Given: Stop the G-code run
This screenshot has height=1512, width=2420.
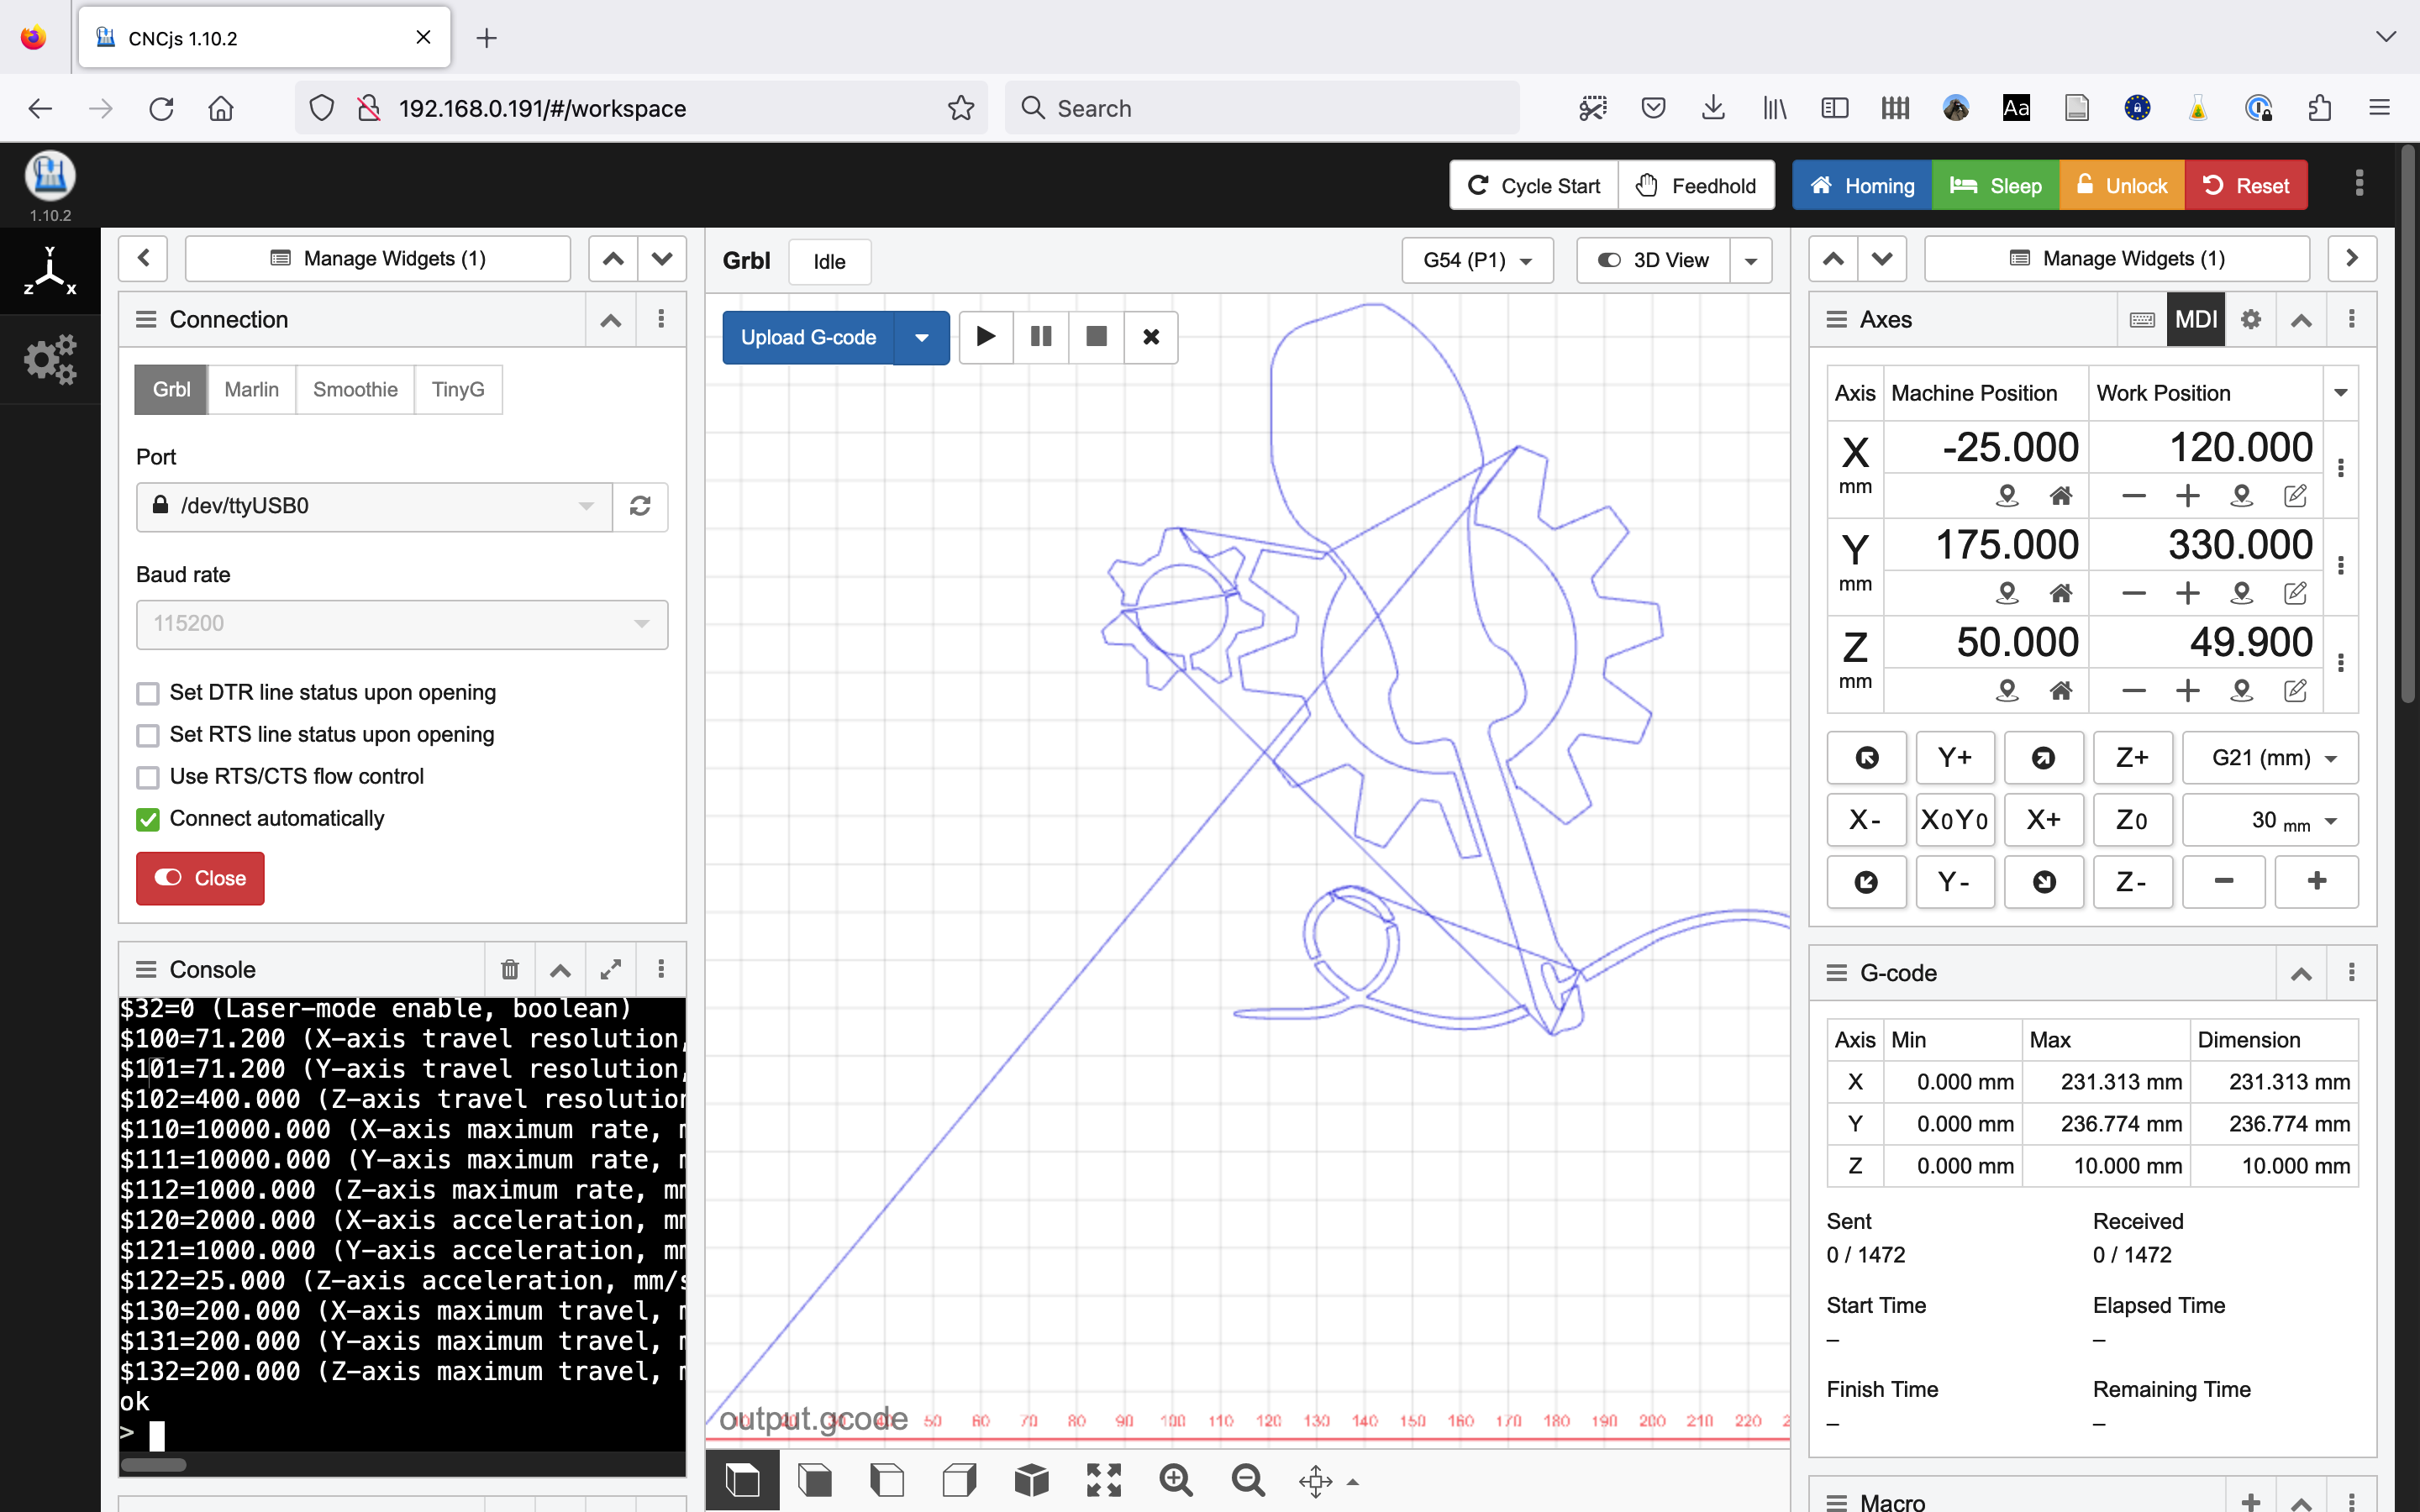Looking at the screenshot, I should 1096,337.
